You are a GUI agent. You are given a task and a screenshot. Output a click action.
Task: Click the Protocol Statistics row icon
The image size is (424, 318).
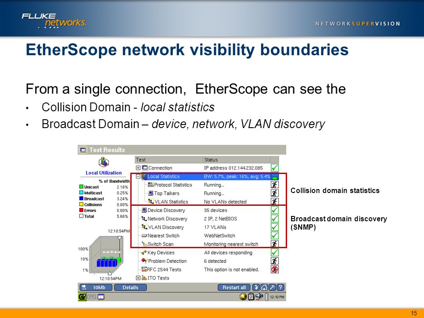click(151, 185)
